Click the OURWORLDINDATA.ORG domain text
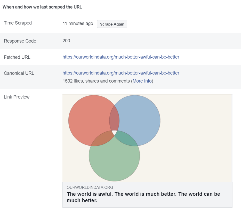Image resolution: width=241 pixels, height=212 pixels. click(90, 187)
